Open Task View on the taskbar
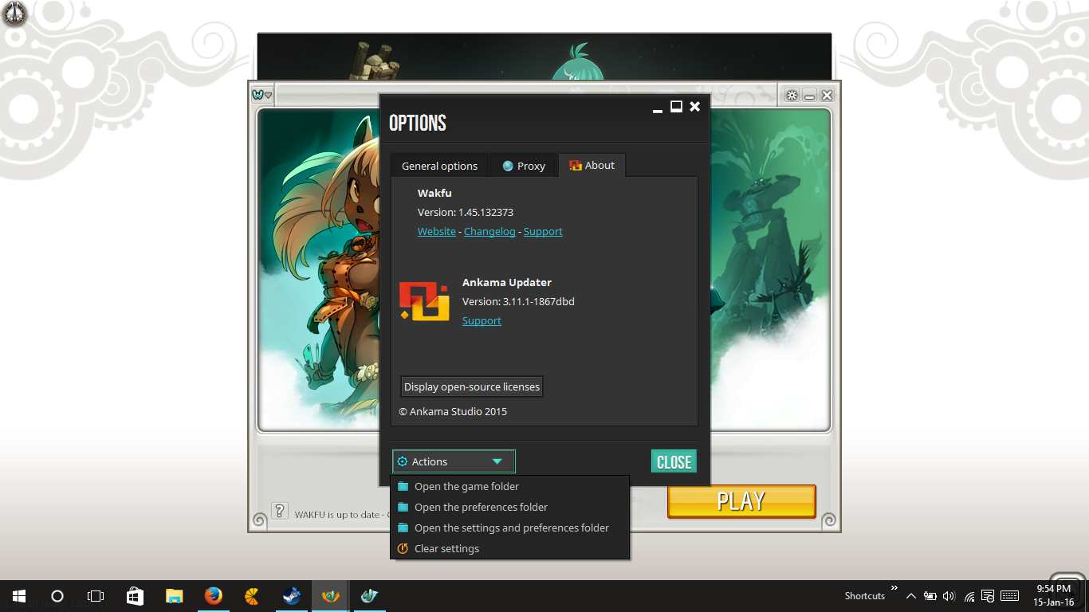 click(x=96, y=596)
